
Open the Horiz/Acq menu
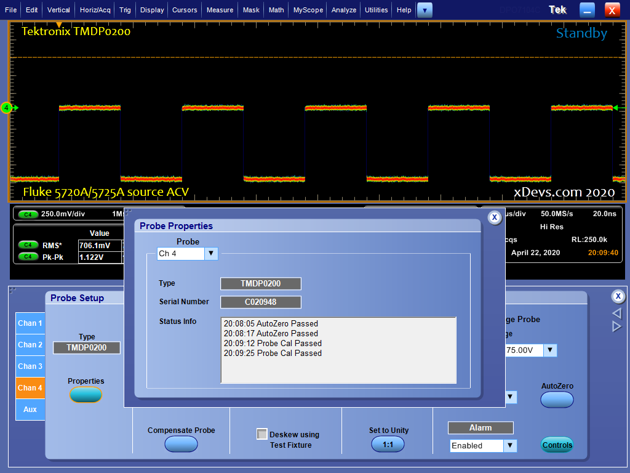pyautogui.click(x=95, y=10)
